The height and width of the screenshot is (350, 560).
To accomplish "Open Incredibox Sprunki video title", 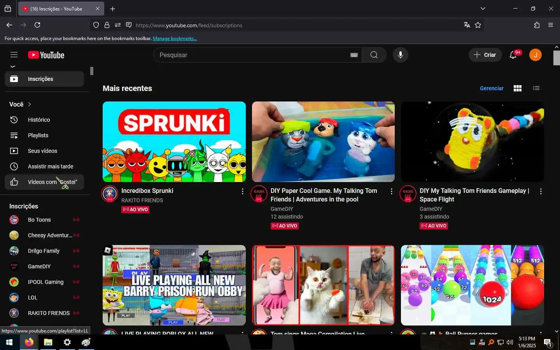I will coord(147,191).
